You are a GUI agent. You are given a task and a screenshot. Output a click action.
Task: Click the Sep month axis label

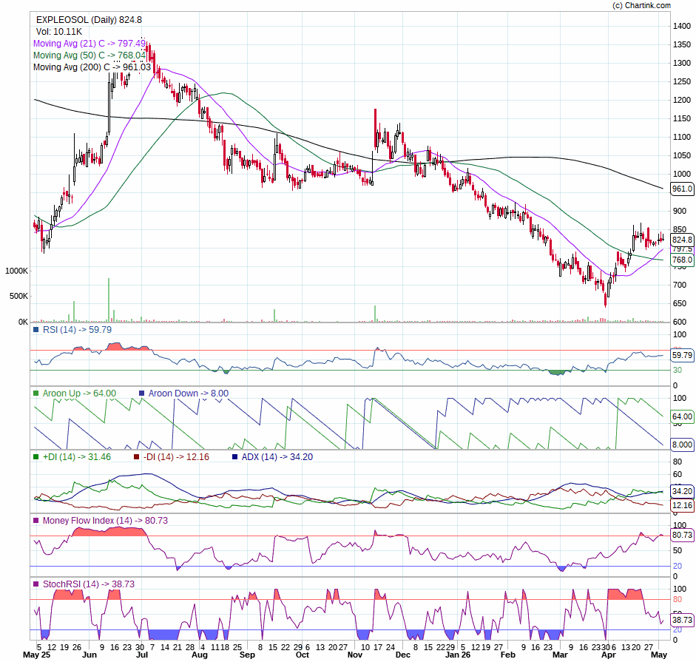pyautogui.click(x=247, y=655)
